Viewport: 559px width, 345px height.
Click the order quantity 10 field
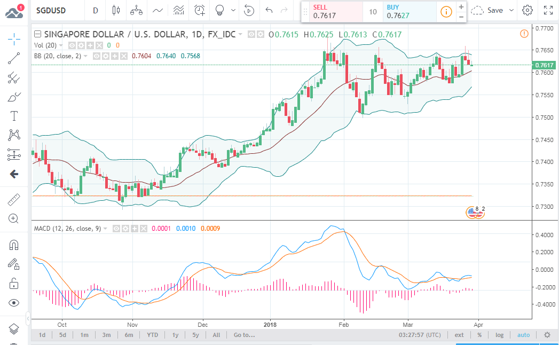[373, 12]
